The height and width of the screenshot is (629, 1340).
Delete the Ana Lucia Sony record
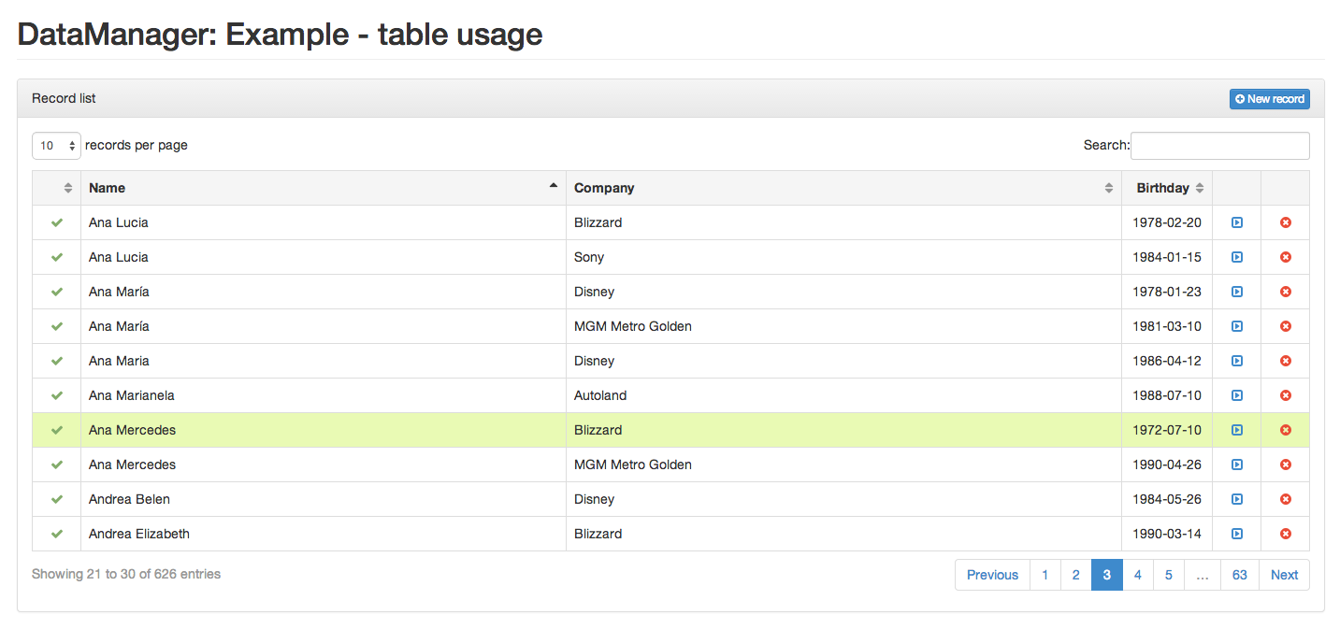pyautogui.click(x=1285, y=257)
